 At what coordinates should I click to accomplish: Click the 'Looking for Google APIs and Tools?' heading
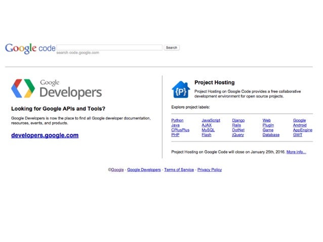click(x=58, y=109)
